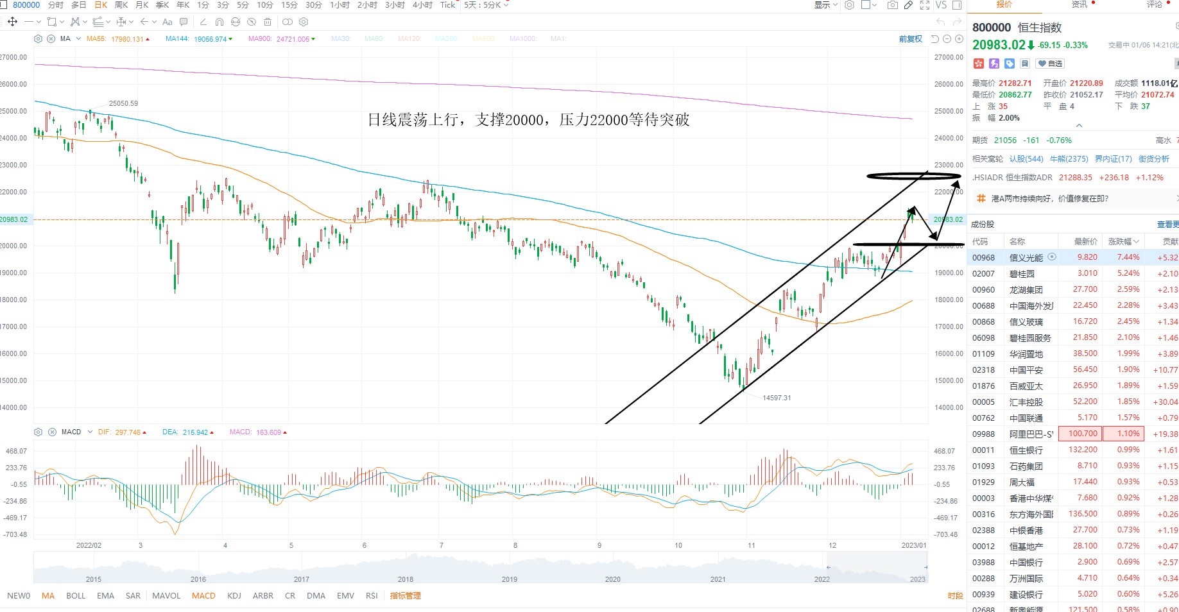Open 牛熊(2375) related warrants link
Image resolution: width=1179 pixels, height=612 pixels.
tap(1069, 158)
